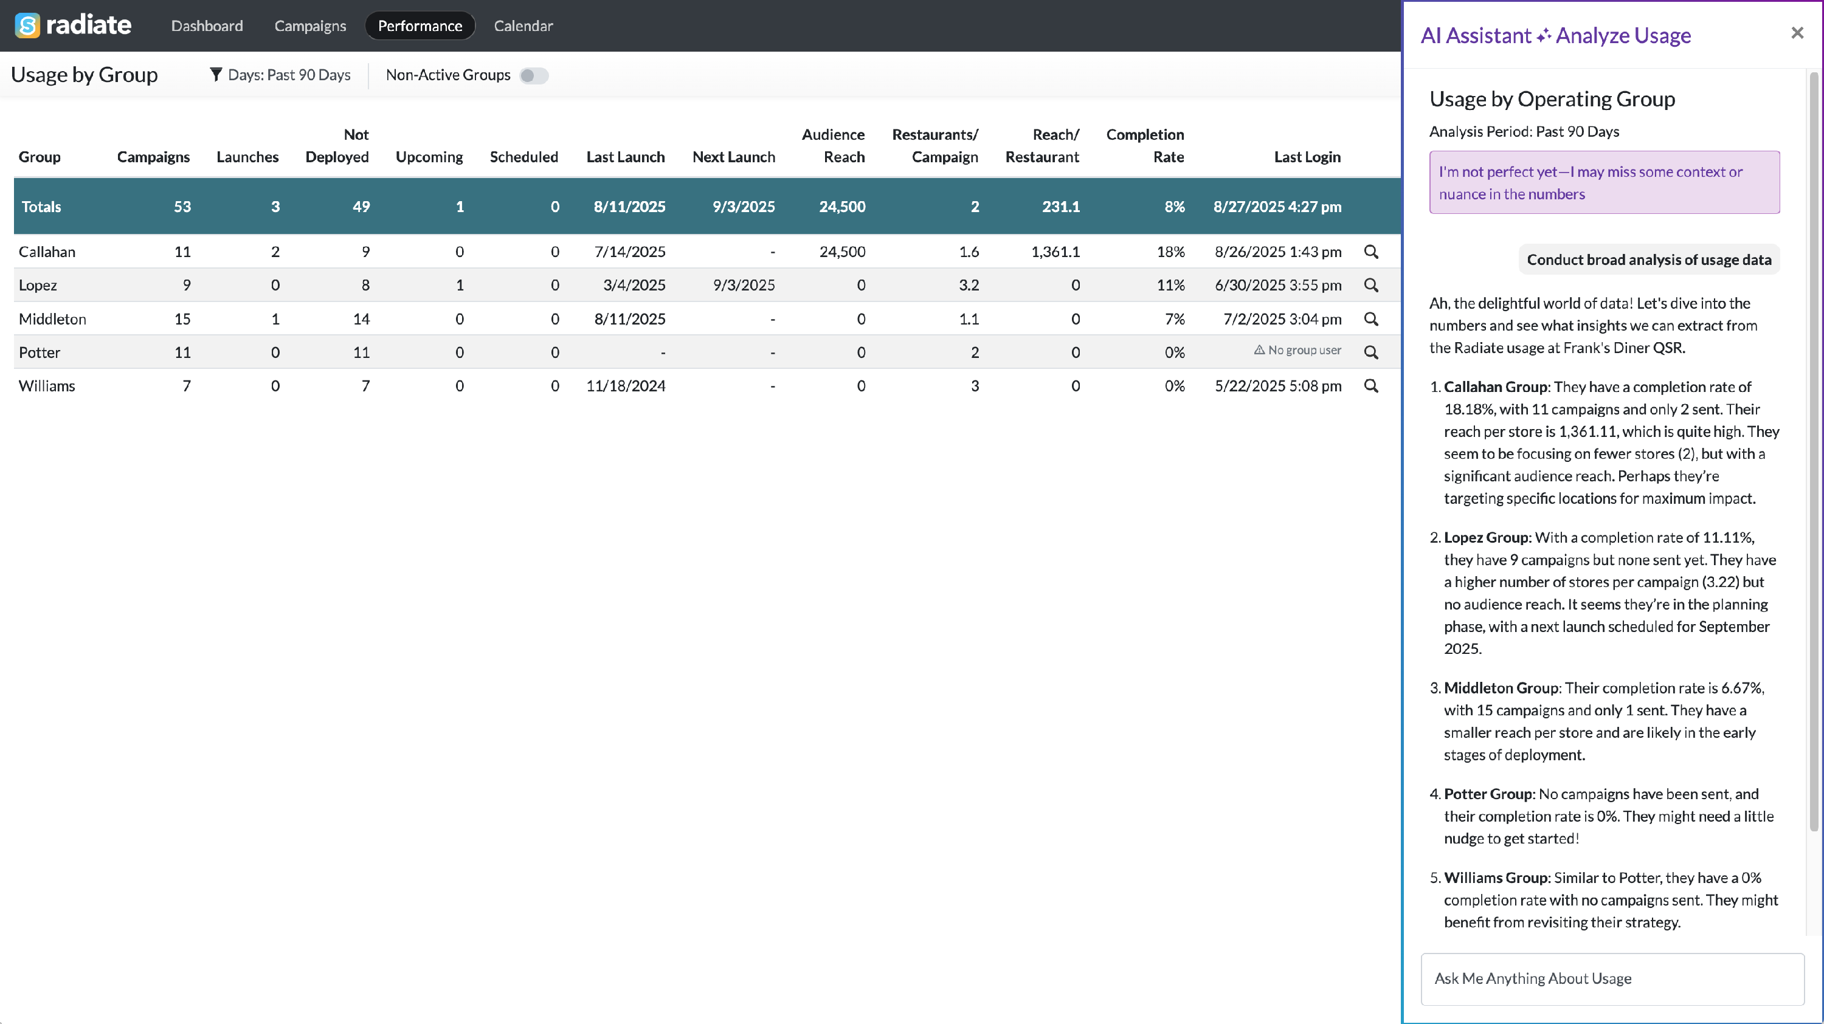Open details magnifier for Middleton group
The height and width of the screenshot is (1024, 1824).
pyautogui.click(x=1371, y=319)
